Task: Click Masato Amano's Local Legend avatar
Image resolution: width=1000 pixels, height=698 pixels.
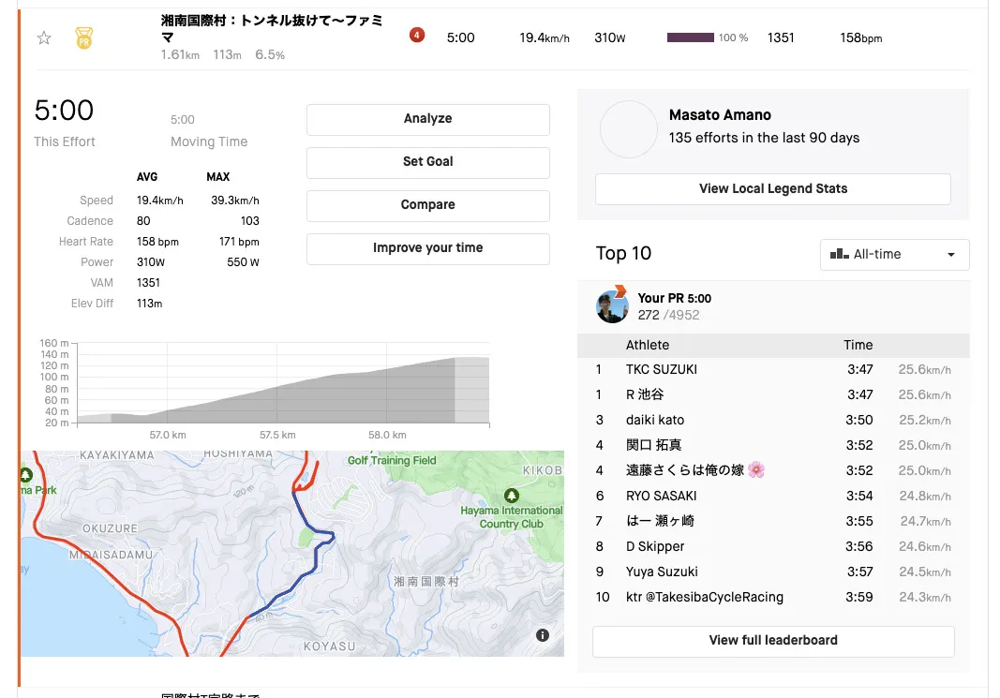Action: coord(628,129)
